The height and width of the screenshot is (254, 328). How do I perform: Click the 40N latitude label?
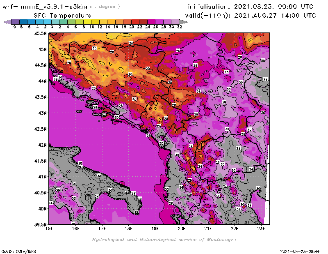click(42, 209)
